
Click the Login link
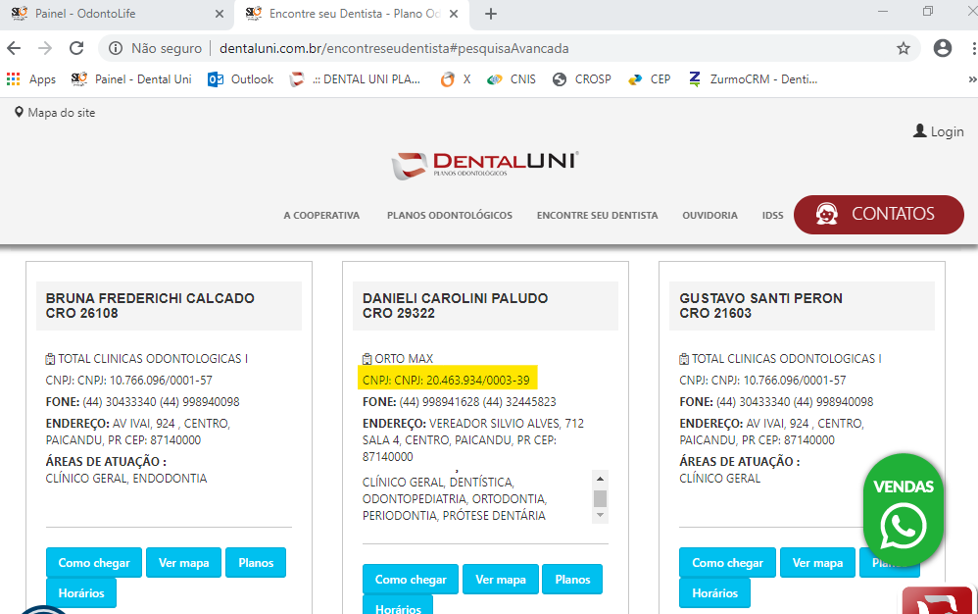pyautogui.click(x=939, y=131)
